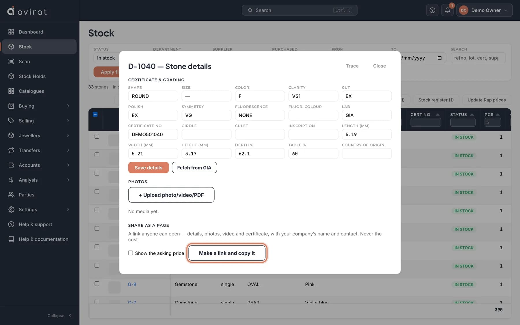
Task: Open Help & support menu item
Action: [40, 224]
